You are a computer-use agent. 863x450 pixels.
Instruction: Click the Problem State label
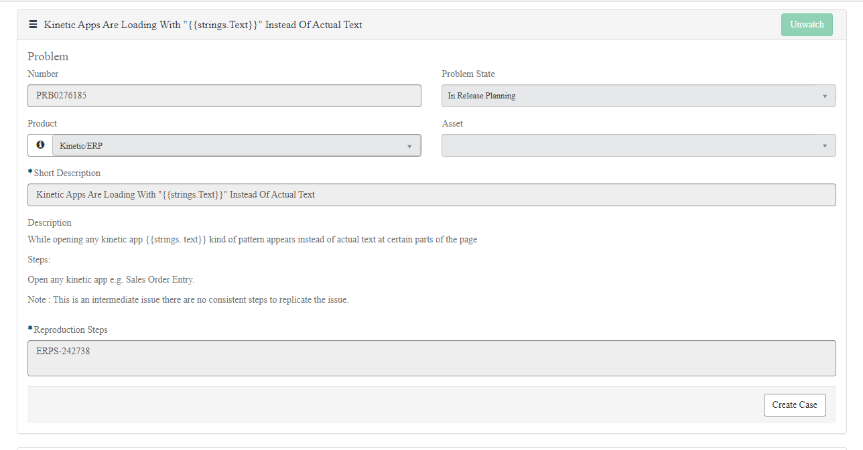(x=468, y=74)
